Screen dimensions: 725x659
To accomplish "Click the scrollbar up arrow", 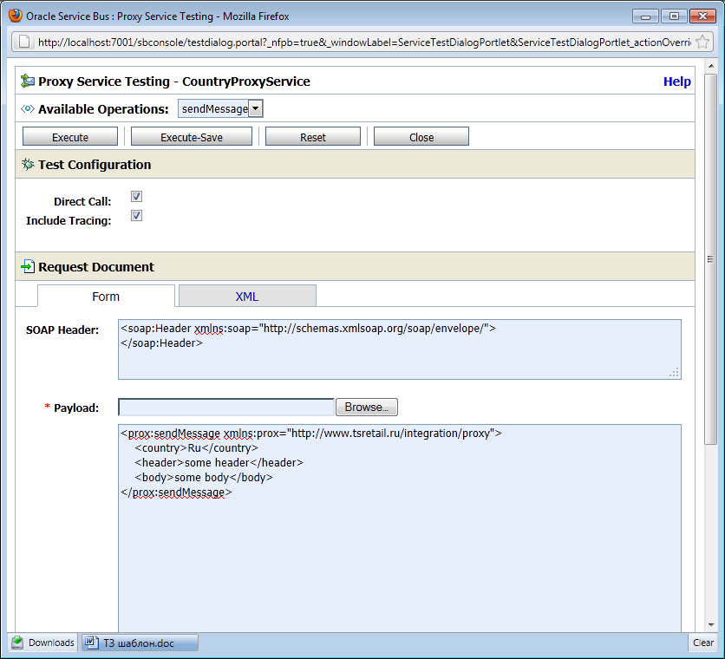I will [x=710, y=66].
